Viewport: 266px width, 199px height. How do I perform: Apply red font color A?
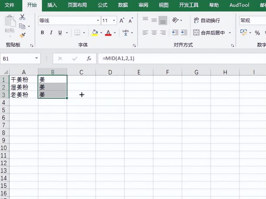click(108, 32)
